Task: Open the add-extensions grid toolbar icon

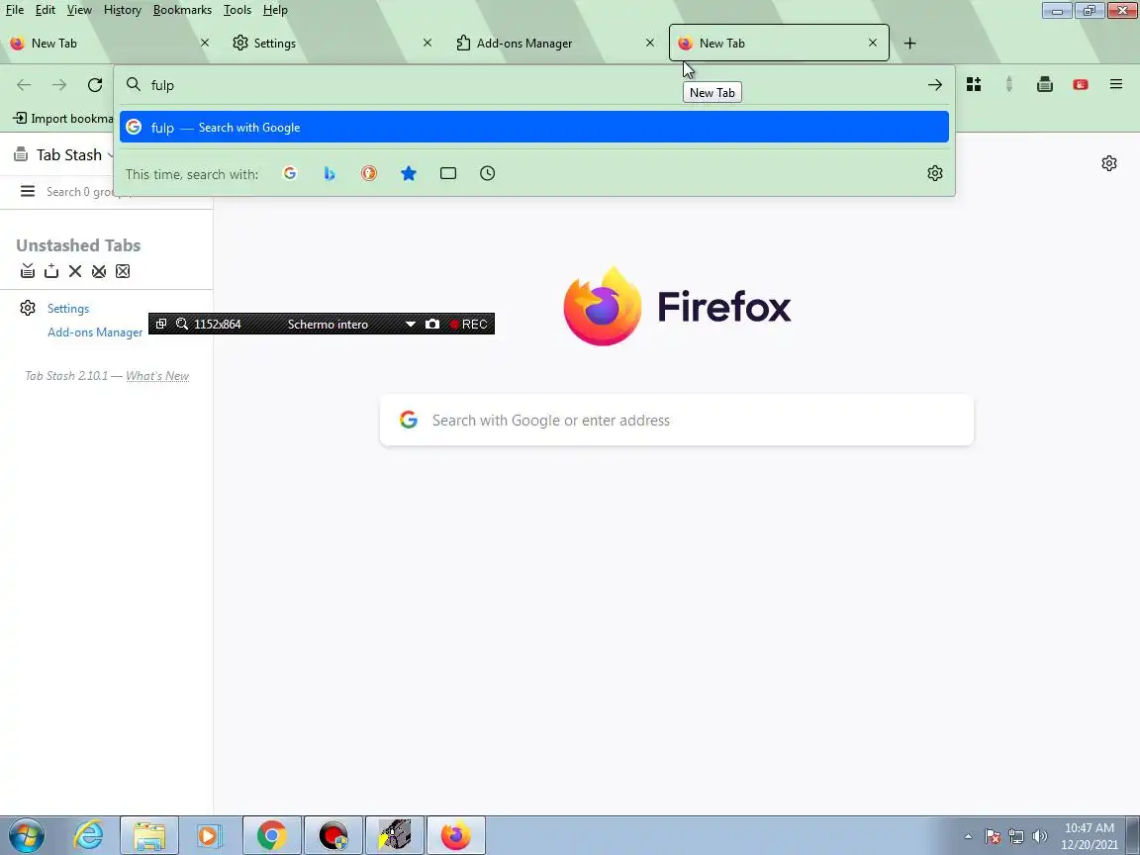Action: tap(974, 84)
